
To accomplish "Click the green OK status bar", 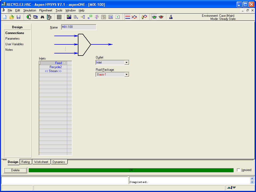I will coord(131,170).
